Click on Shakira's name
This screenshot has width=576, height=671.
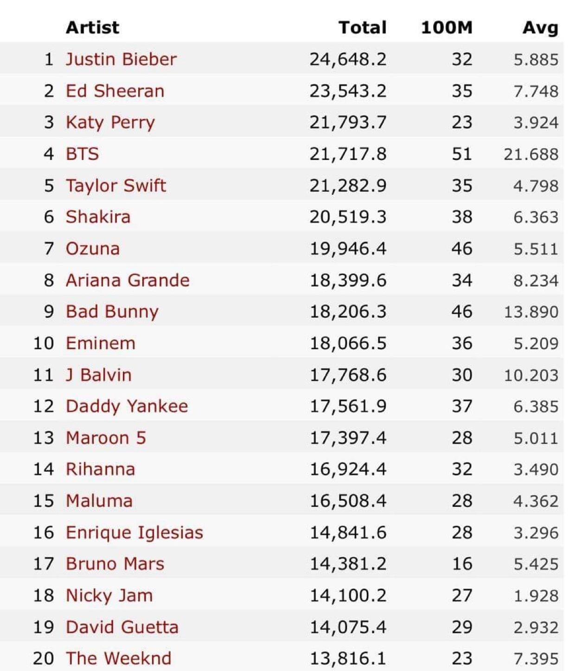[98, 217]
